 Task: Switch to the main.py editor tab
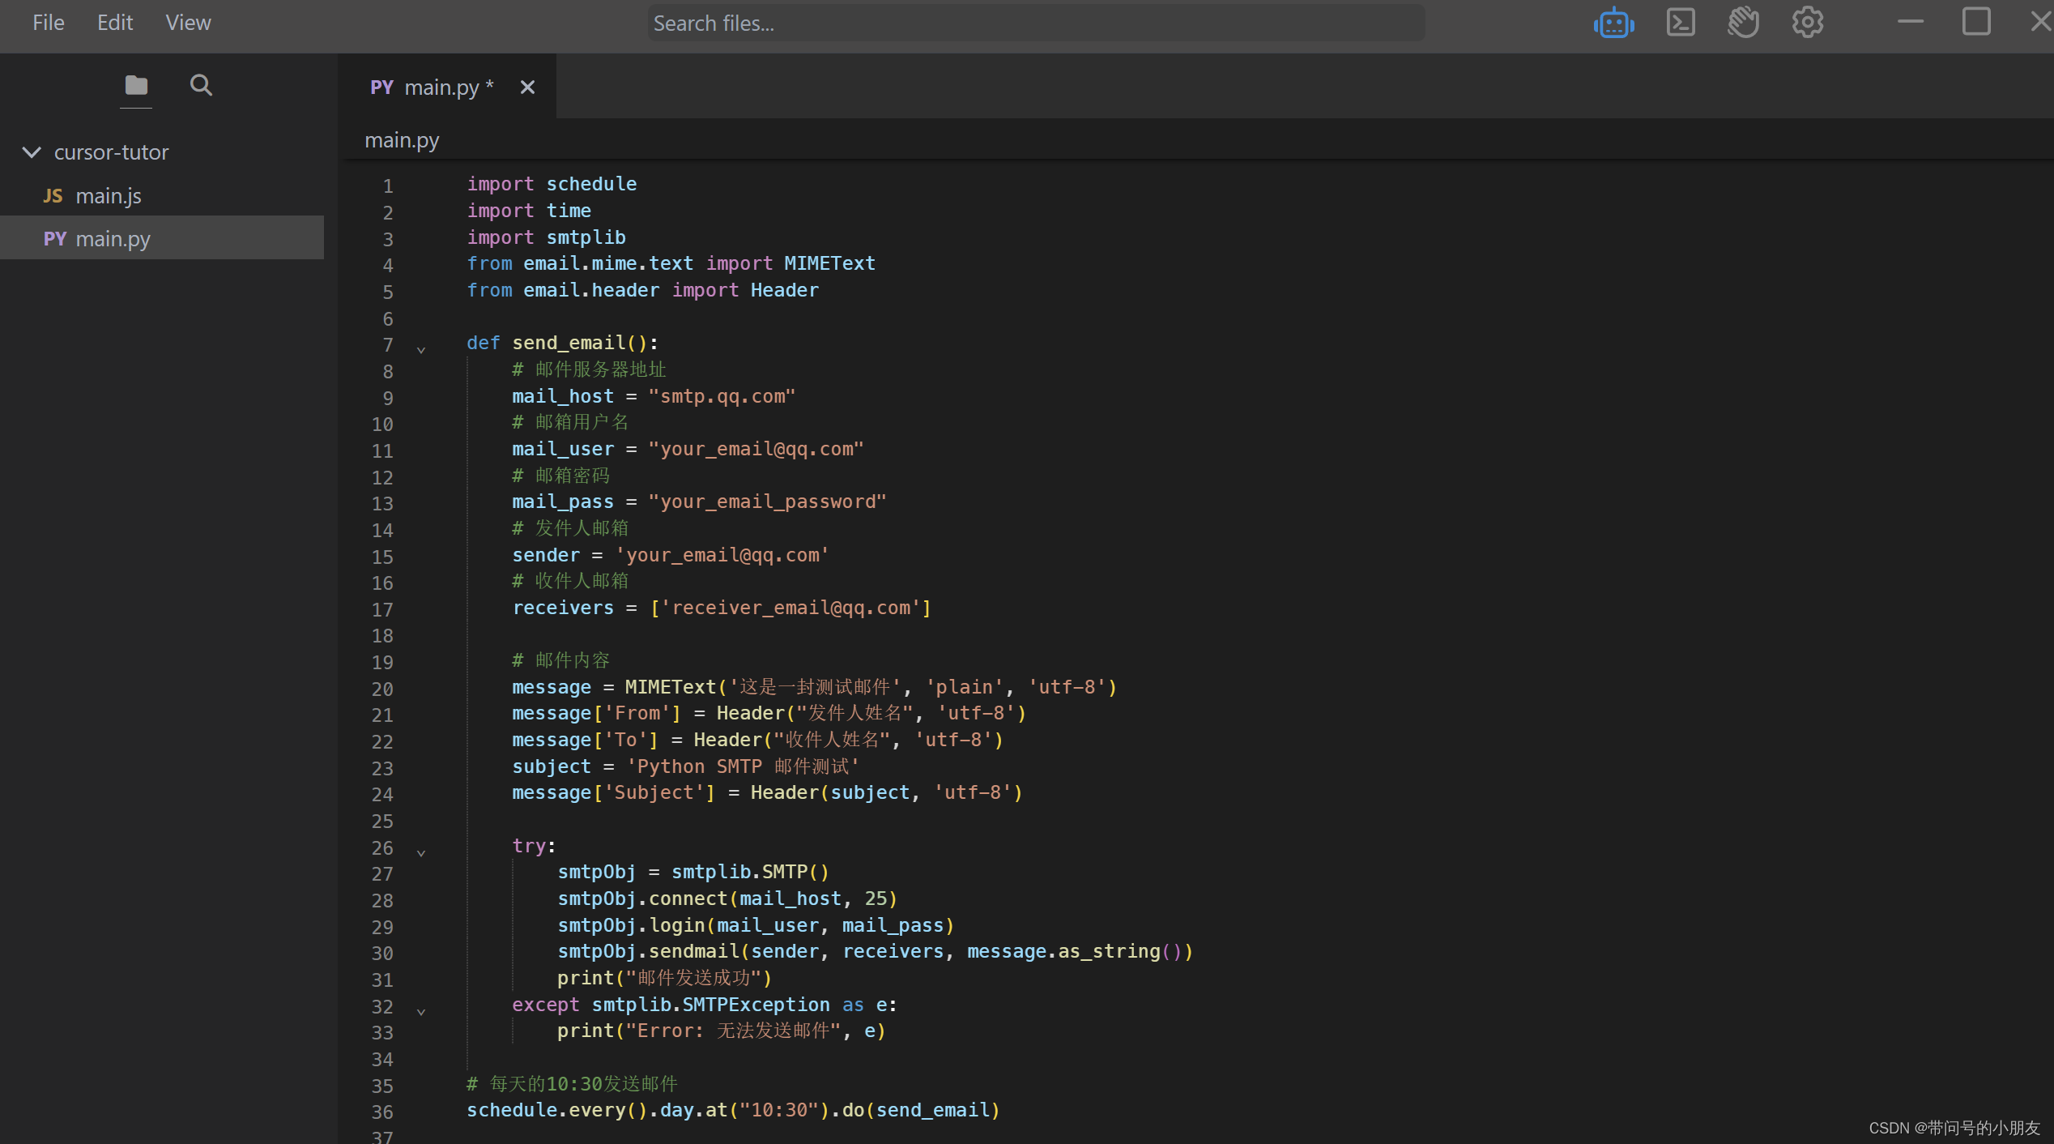coord(447,88)
